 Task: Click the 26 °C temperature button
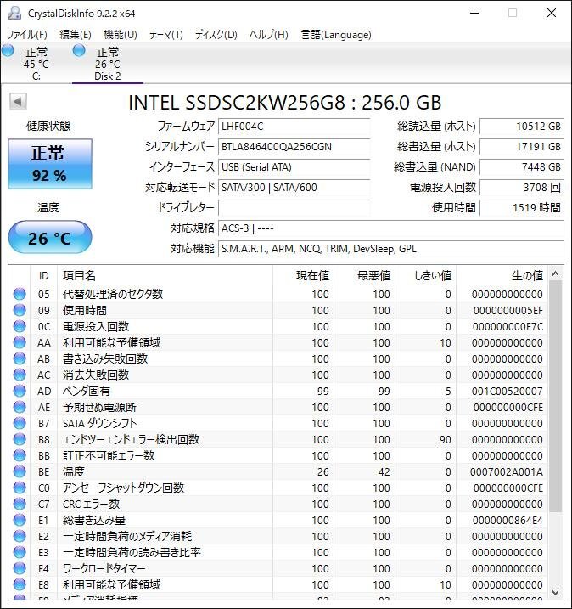point(50,237)
